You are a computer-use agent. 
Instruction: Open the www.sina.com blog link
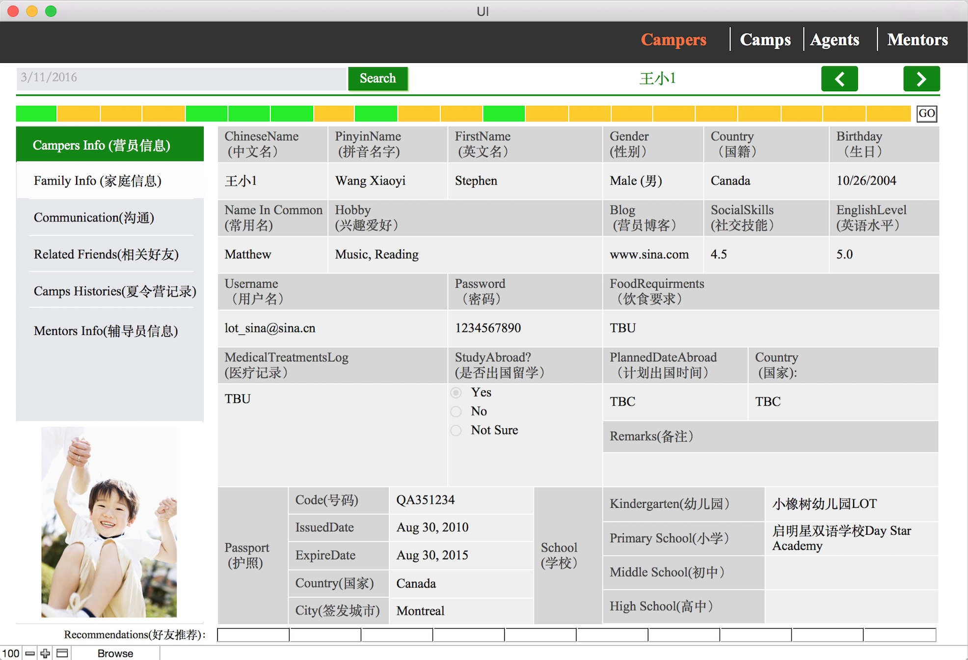[649, 254]
